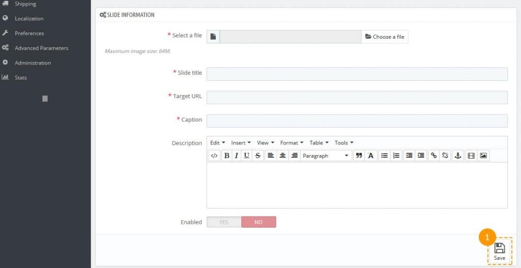Screen dimensions: 521x268
Task: Toggle strikethrough text formatting
Action: tap(258, 156)
